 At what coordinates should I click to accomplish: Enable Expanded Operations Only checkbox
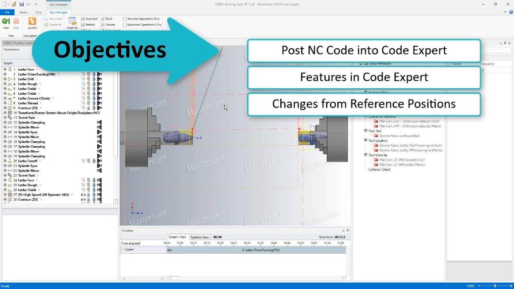(124, 25)
